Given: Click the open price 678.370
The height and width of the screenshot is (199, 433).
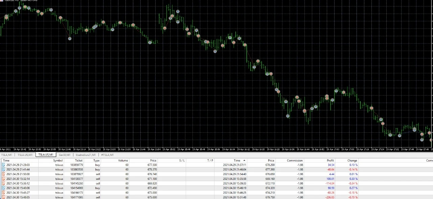Looking at the screenshot, I should click(152, 170).
